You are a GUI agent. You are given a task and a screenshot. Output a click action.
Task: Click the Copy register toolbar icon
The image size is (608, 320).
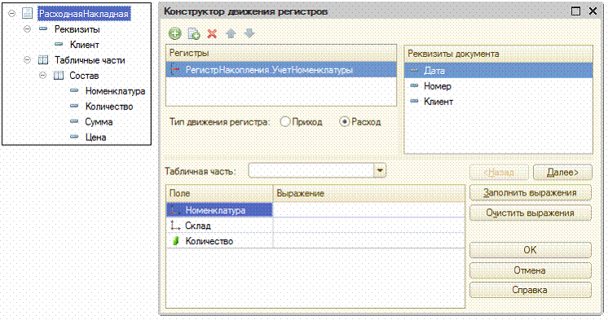click(x=193, y=33)
